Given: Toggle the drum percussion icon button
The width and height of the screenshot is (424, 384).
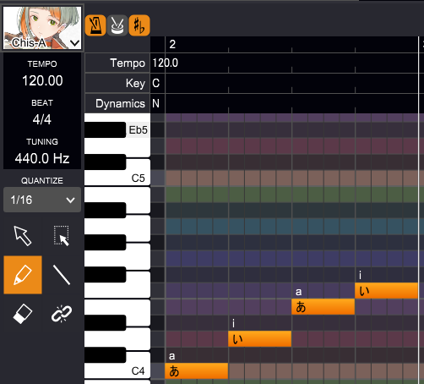Looking at the screenshot, I should tap(117, 25).
